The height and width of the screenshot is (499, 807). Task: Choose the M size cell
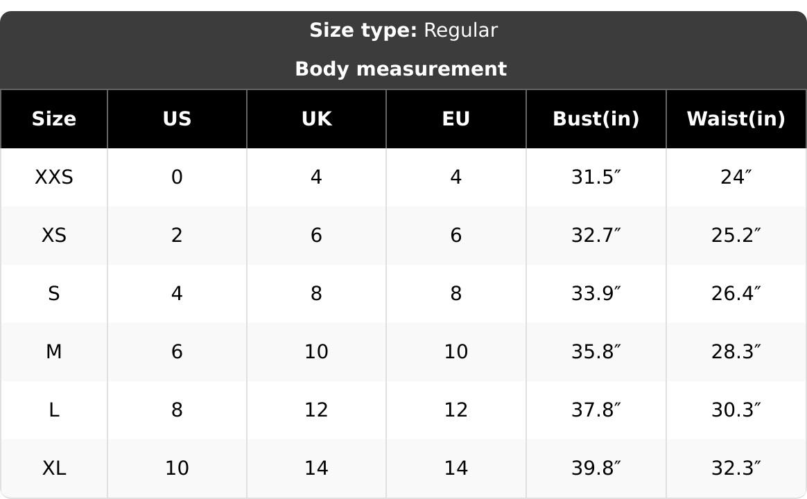[x=54, y=352]
